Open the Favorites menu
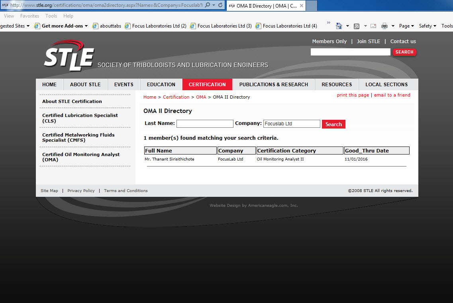The image size is (453, 303). click(29, 16)
